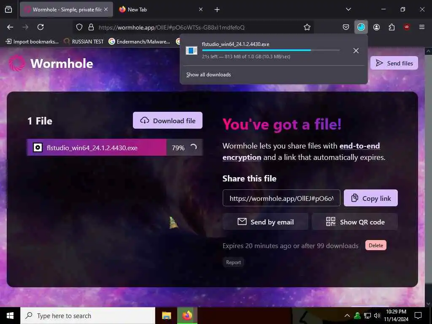
Task: Show site security padlock info
Action: click(91, 27)
